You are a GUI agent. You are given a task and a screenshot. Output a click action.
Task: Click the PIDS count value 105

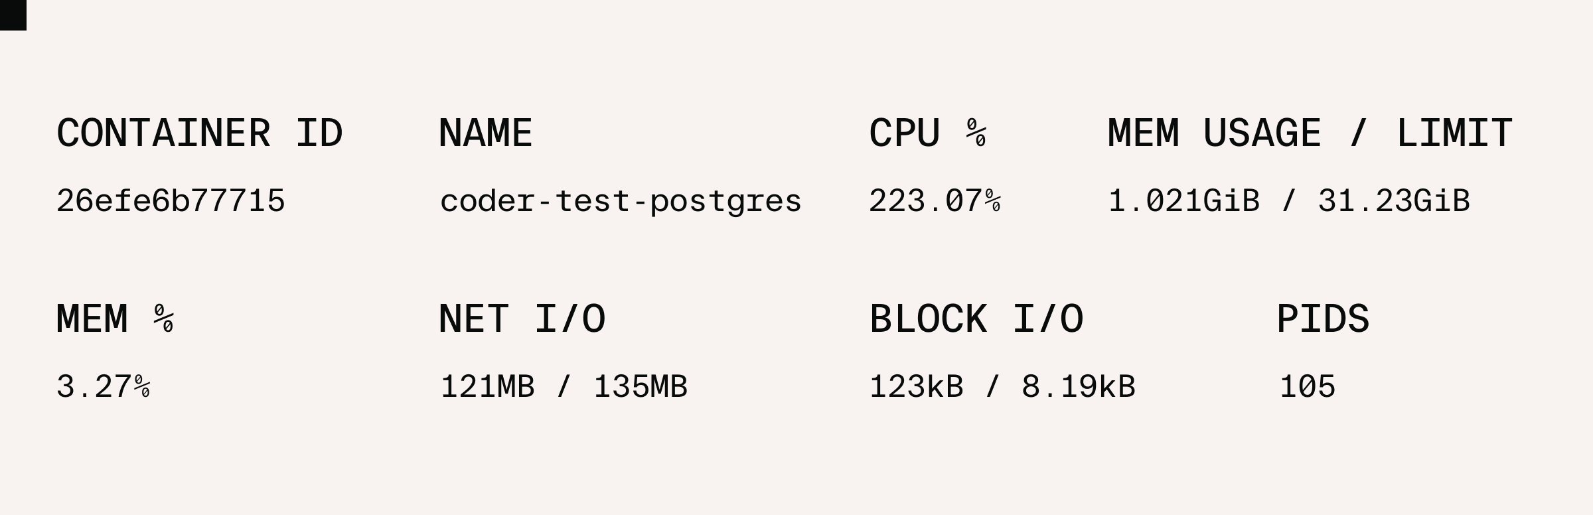(1308, 386)
